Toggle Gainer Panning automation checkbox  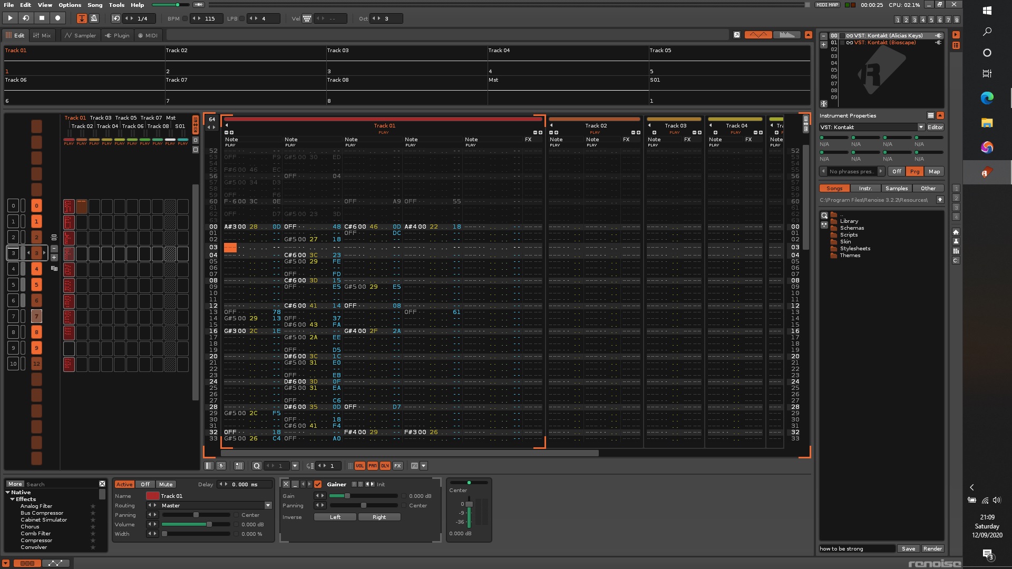click(404, 506)
